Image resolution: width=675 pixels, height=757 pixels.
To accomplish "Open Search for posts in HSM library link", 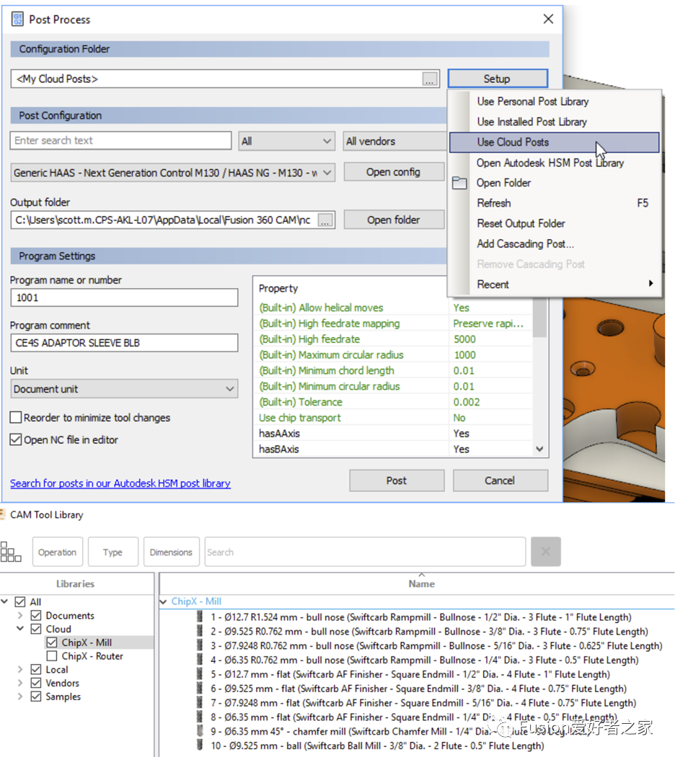I will pos(120,483).
